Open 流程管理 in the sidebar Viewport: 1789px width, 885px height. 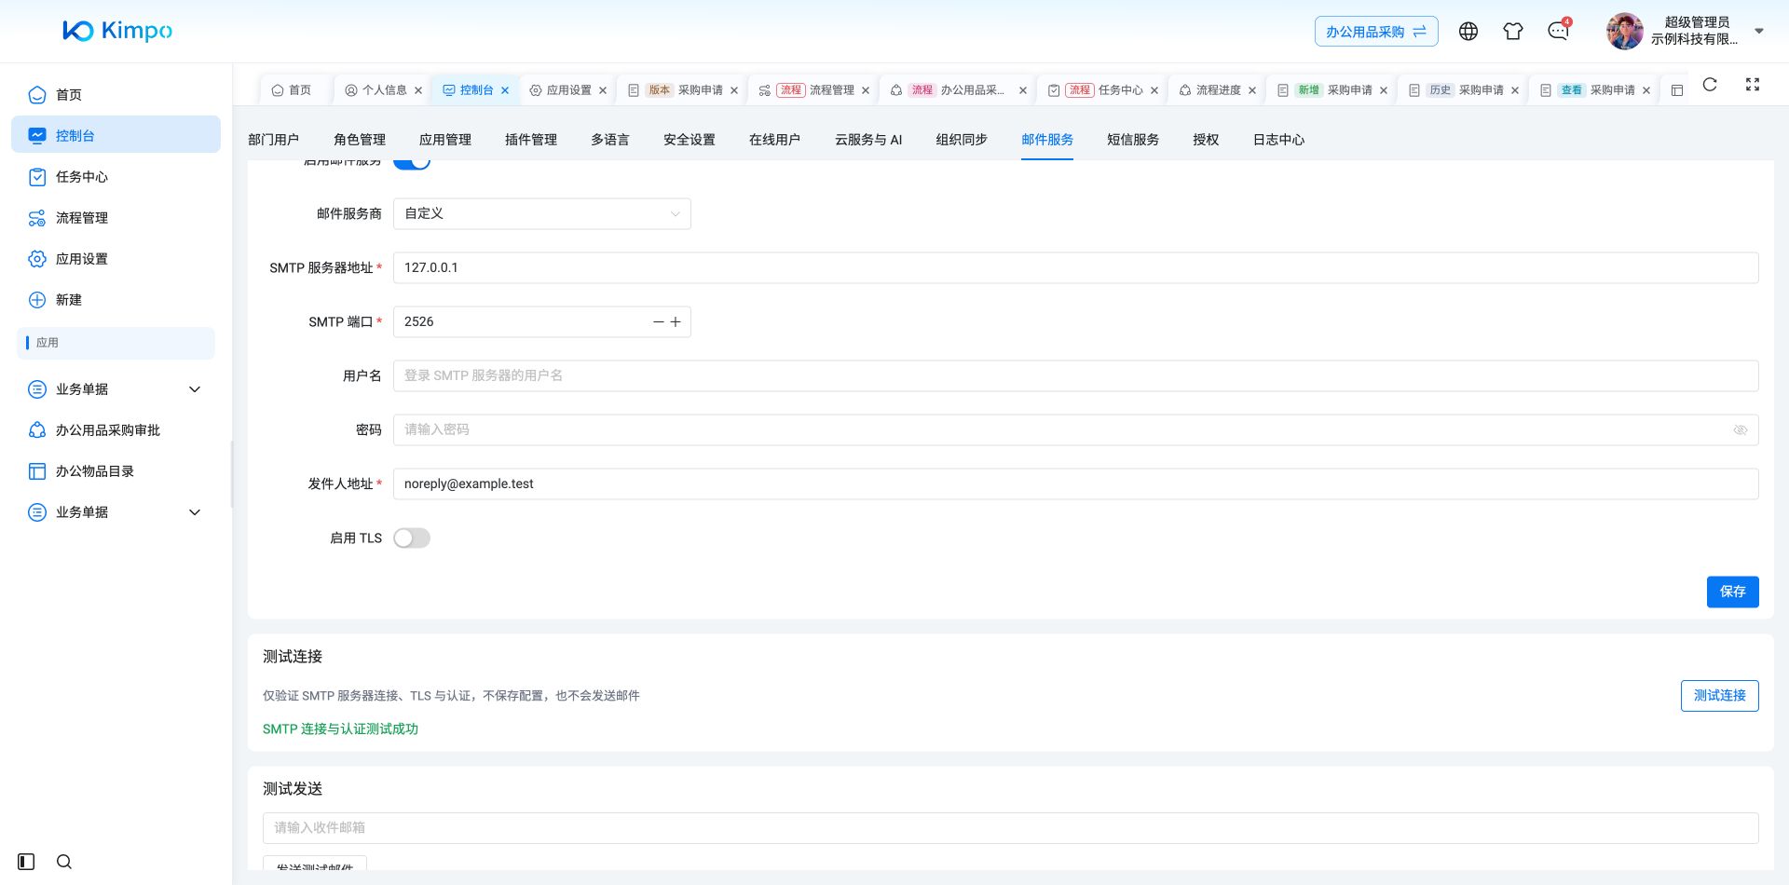point(116,218)
